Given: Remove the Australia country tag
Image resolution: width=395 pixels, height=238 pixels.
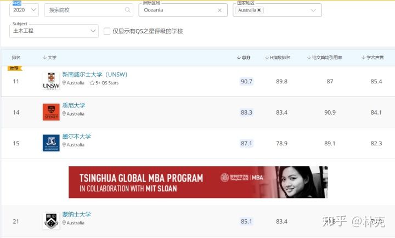Looking at the screenshot, I should click(259, 10).
